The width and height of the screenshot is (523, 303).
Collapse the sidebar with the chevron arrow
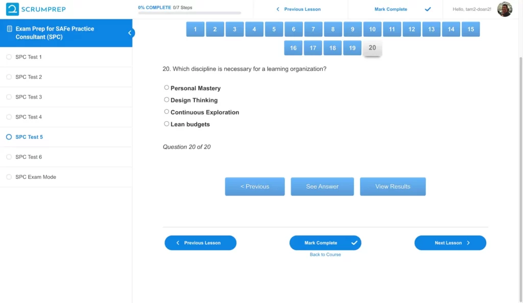point(130,33)
